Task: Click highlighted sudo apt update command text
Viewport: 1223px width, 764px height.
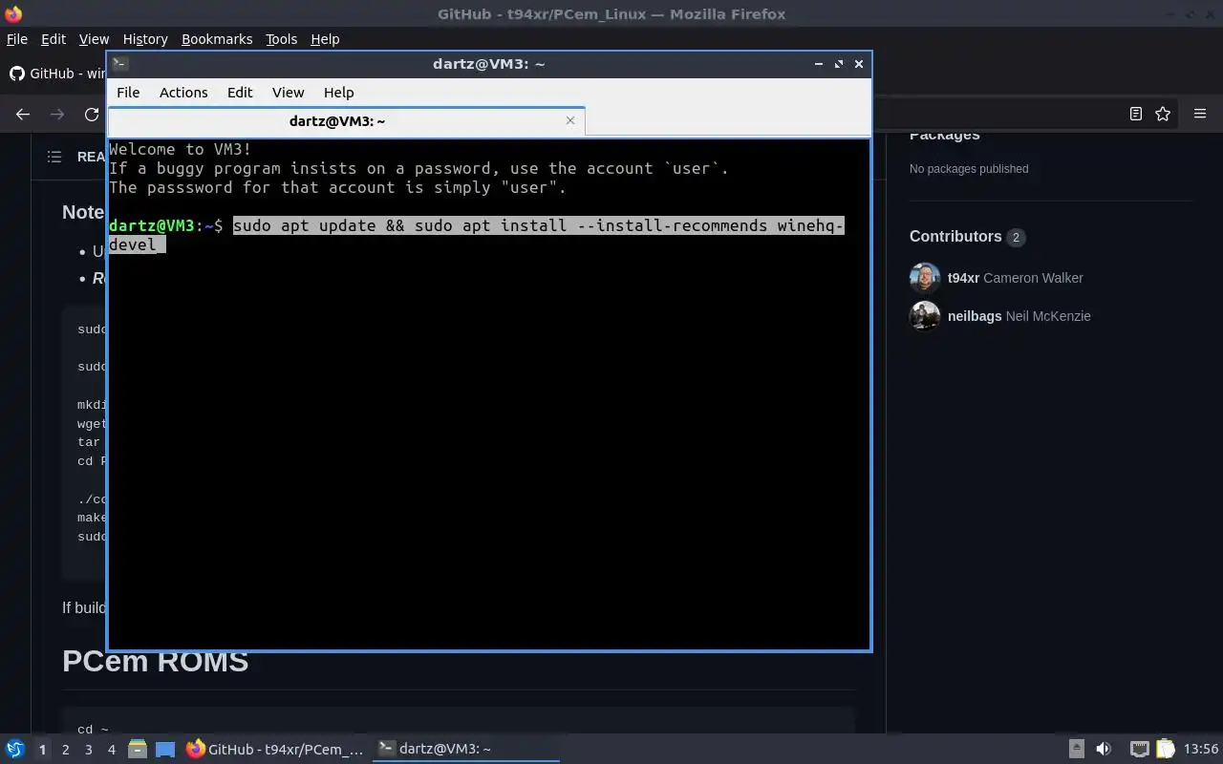Action: click(477, 235)
